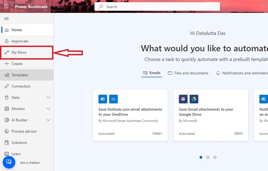Select the third carousel page dot
The height and width of the screenshot is (171, 268).
215,157
